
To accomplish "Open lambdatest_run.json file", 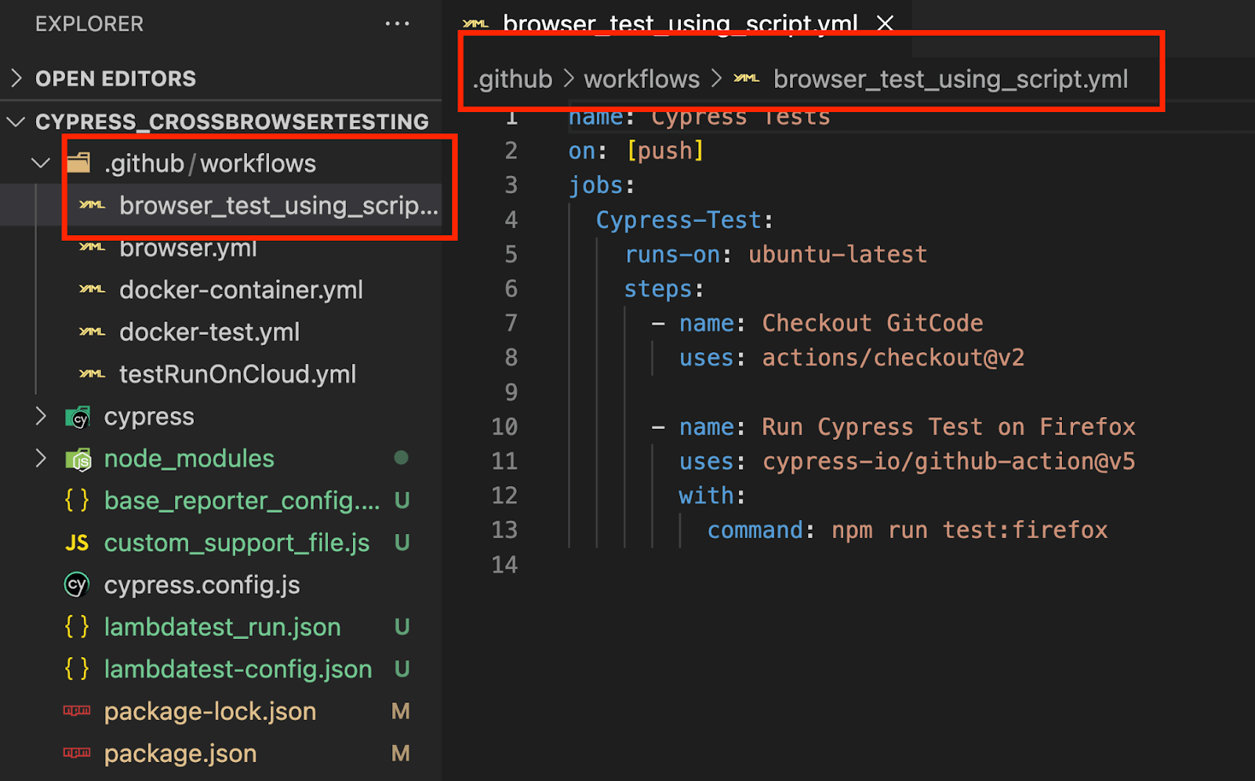I will point(222,627).
